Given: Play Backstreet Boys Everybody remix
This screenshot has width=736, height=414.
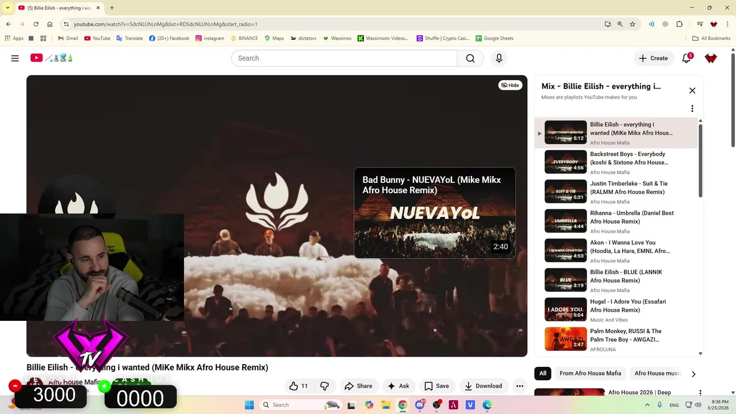Looking at the screenshot, I should (616, 162).
